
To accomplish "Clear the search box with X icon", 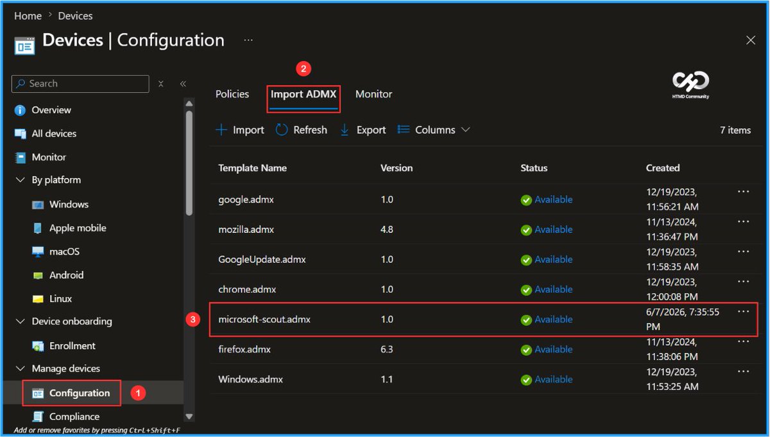I will [x=161, y=83].
